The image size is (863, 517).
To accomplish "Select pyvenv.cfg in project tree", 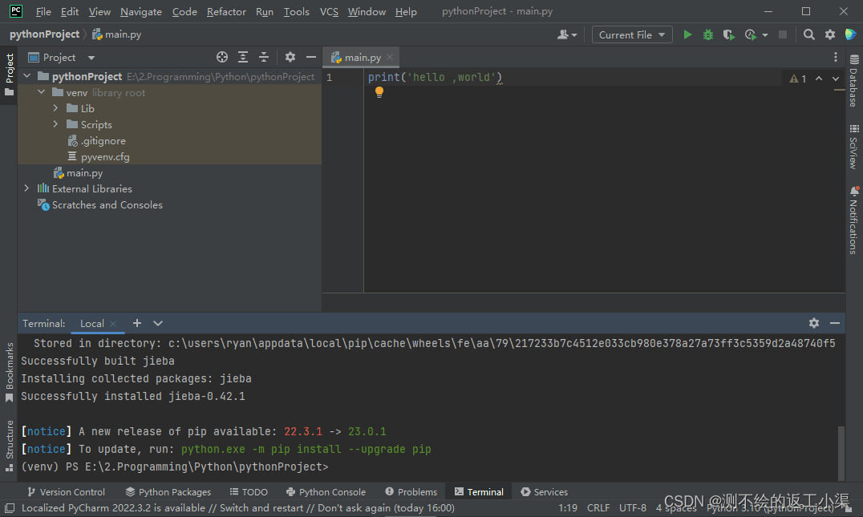I will pos(105,157).
